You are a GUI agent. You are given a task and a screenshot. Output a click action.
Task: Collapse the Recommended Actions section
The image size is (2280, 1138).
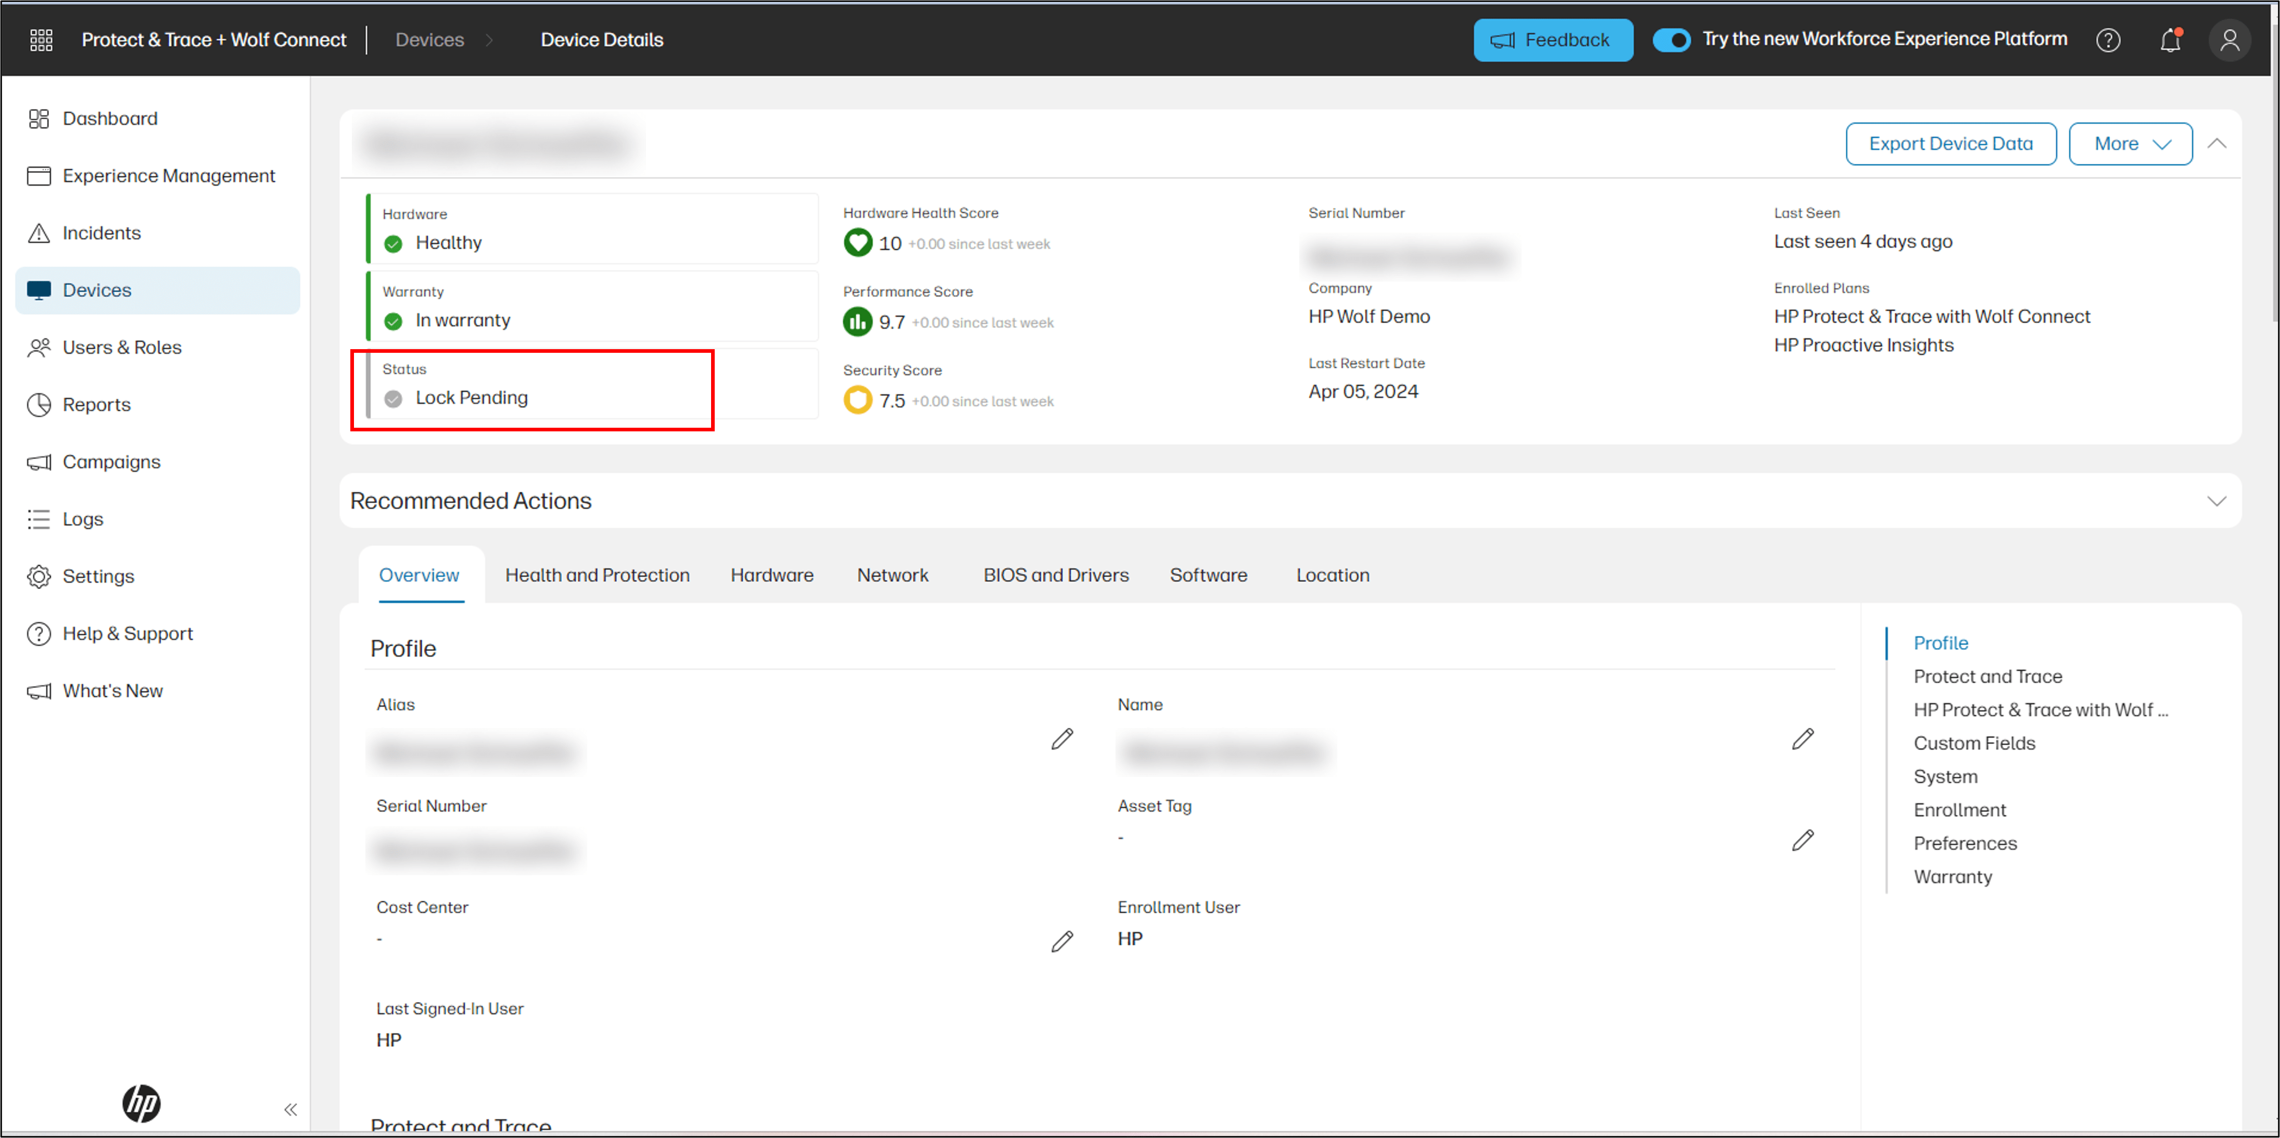click(2216, 500)
